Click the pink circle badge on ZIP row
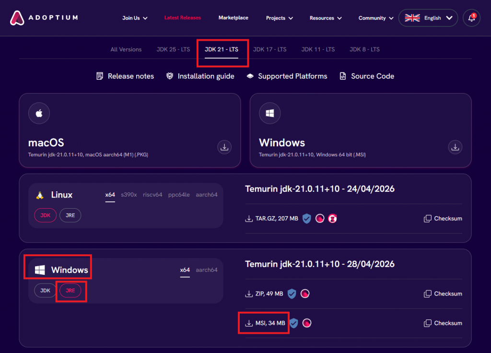This screenshot has width=491, height=353. (304, 294)
